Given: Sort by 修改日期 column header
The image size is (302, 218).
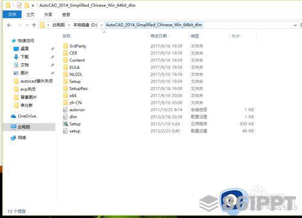Looking at the screenshot, I should pos(159,36).
